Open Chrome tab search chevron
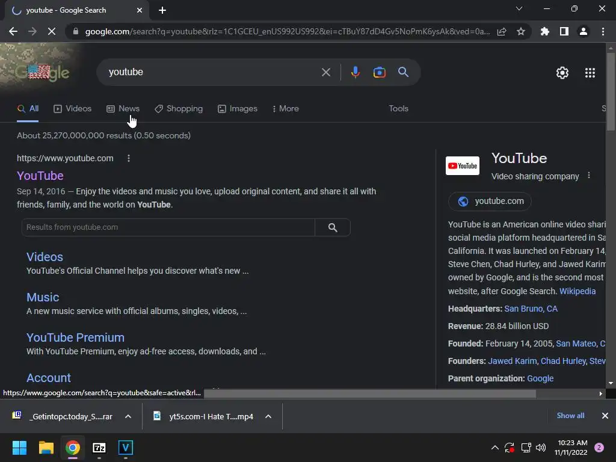Screen dimensions: 616x462 click(x=519, y=8)
